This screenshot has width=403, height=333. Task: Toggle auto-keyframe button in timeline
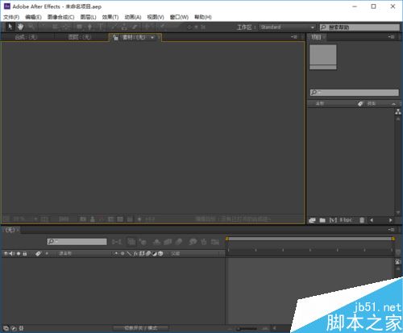click(204, 242)
